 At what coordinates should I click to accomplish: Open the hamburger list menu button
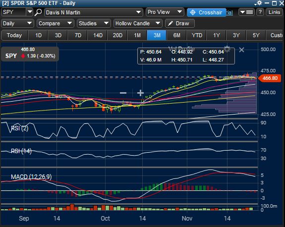pyautogui.click(x=246, y=12)
